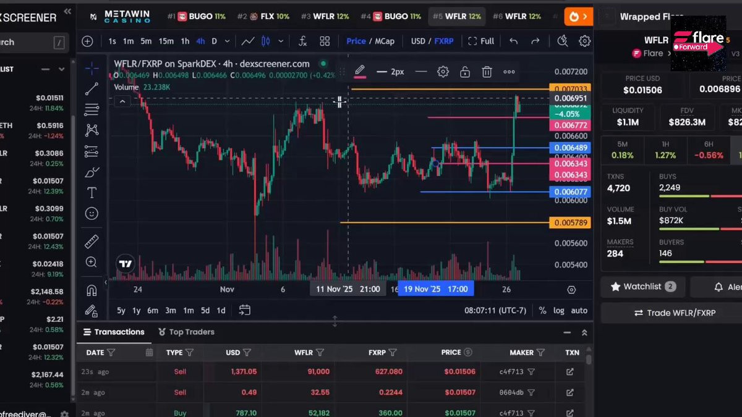
Task: Open the Transactions tab
Action: [114, 332]
